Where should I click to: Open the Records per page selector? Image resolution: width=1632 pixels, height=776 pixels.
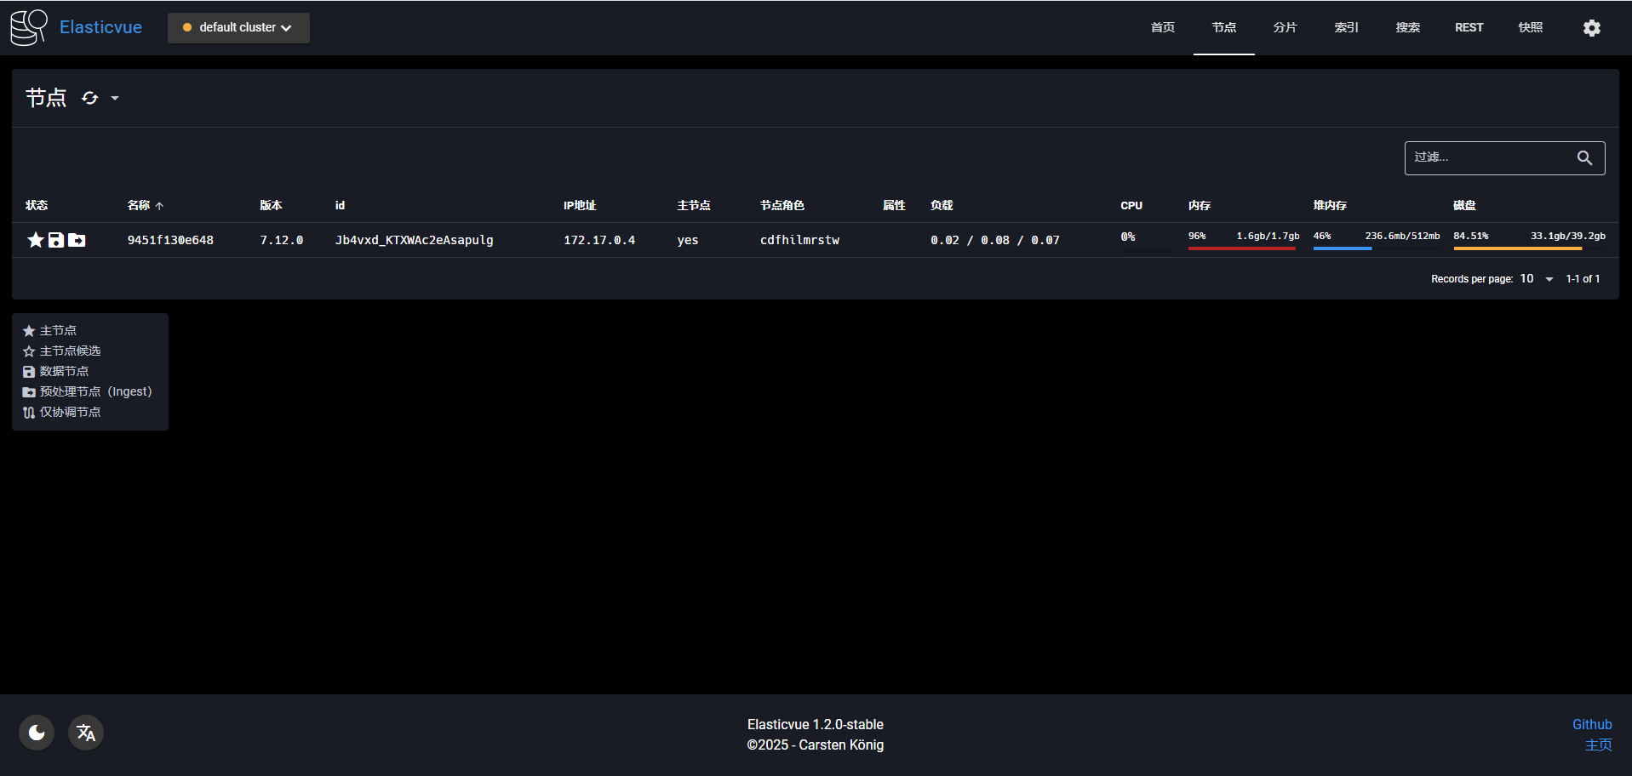coord(1537,279)
